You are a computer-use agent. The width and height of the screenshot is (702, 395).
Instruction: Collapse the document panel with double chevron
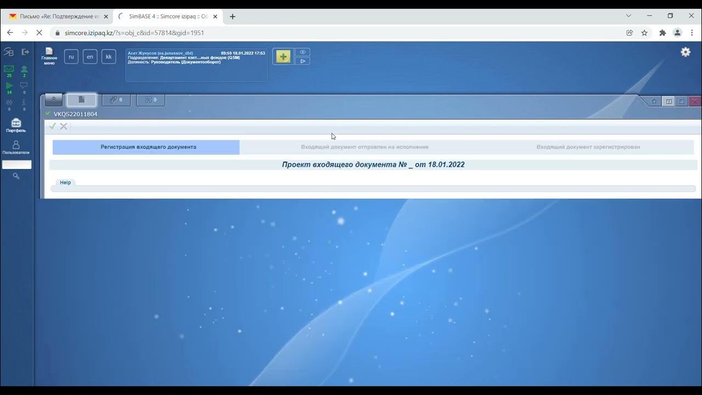(x=54, y=99)
